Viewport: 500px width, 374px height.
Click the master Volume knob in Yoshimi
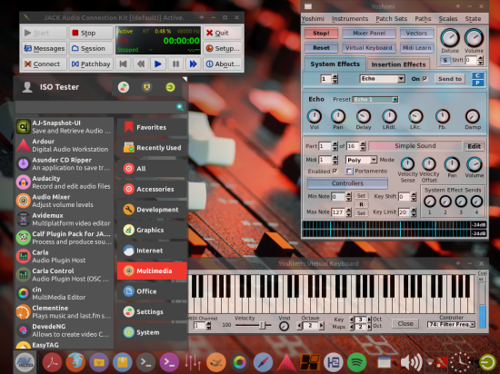(x=474, y=38)
